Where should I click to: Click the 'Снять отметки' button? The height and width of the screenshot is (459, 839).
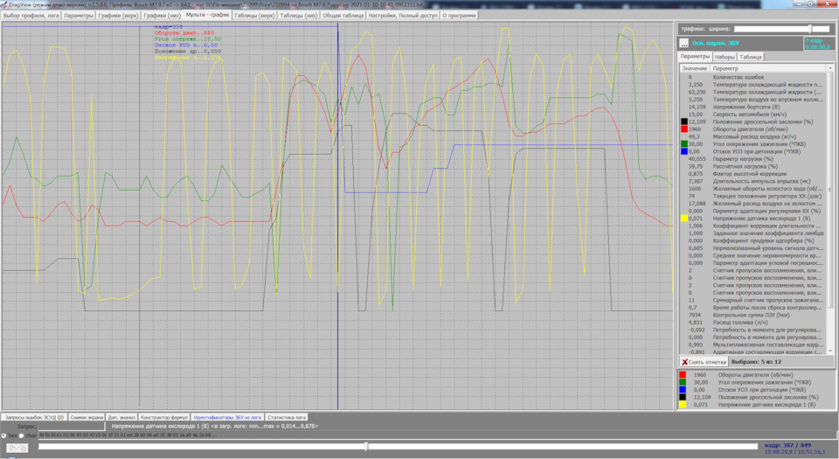704,362
